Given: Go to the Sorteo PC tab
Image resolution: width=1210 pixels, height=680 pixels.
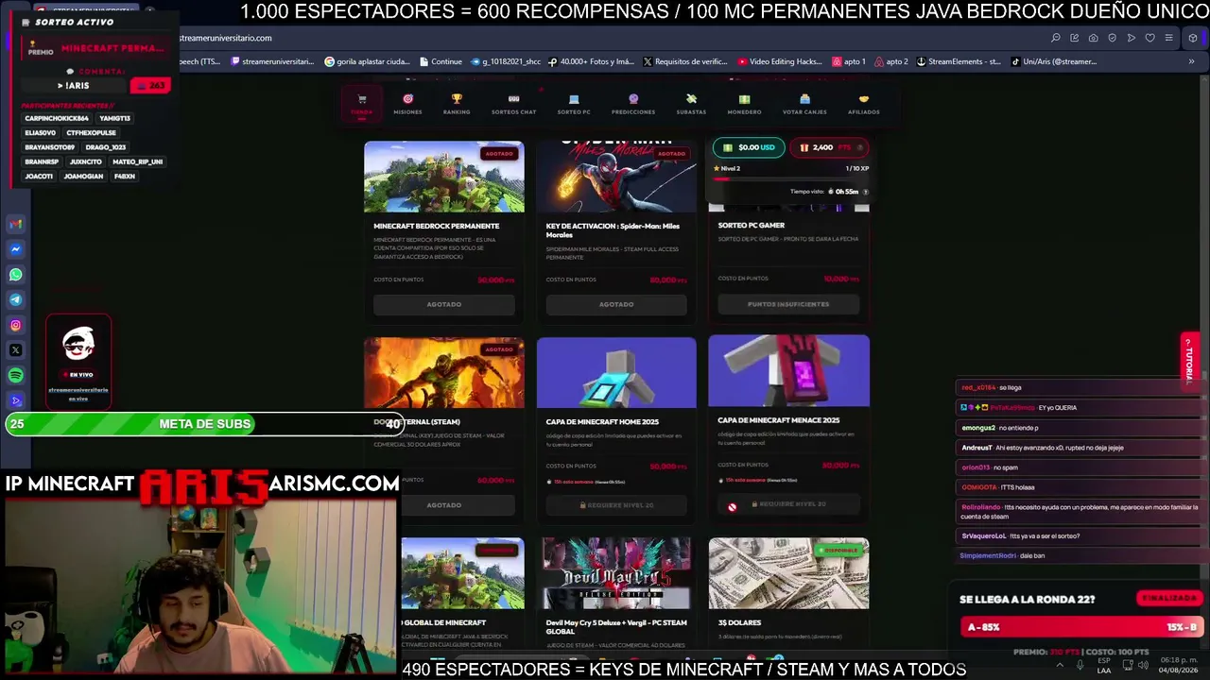Looking at the screenshot, I should pyautogui.click(x=574, y=104).
